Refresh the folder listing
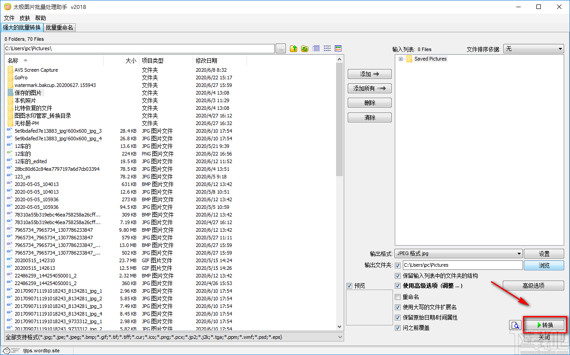 [x=305, y=48]
